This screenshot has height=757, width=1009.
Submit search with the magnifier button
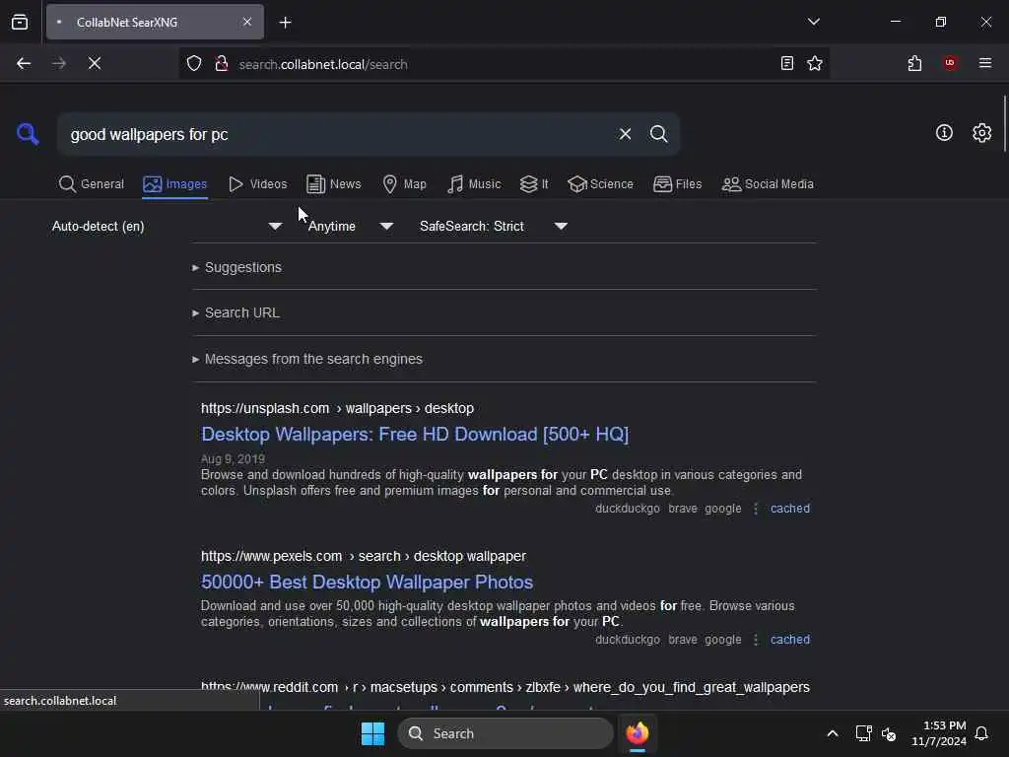click(x=658, y=134)
